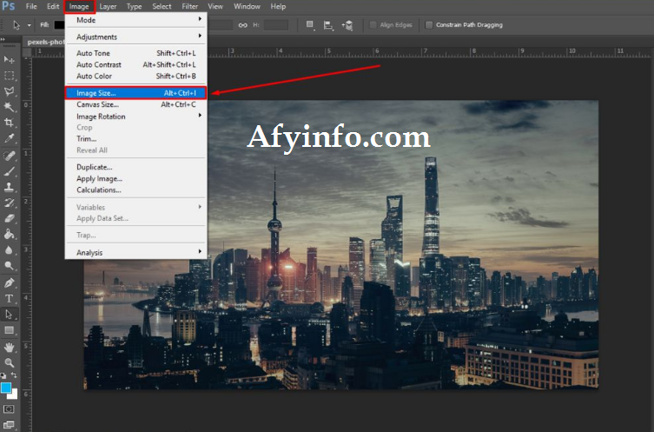Toggle Quick Mask mode
This screenshot has width=654, height=432.
(9, 409)
